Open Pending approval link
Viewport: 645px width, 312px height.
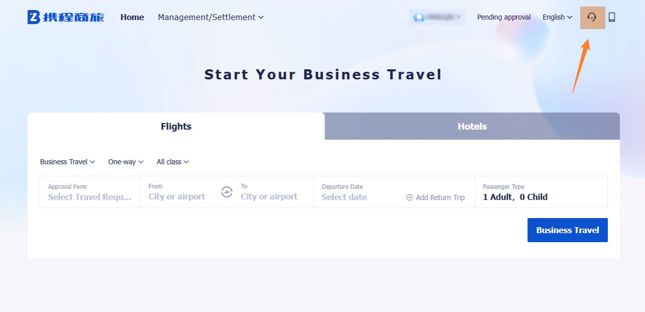point(504,17)
